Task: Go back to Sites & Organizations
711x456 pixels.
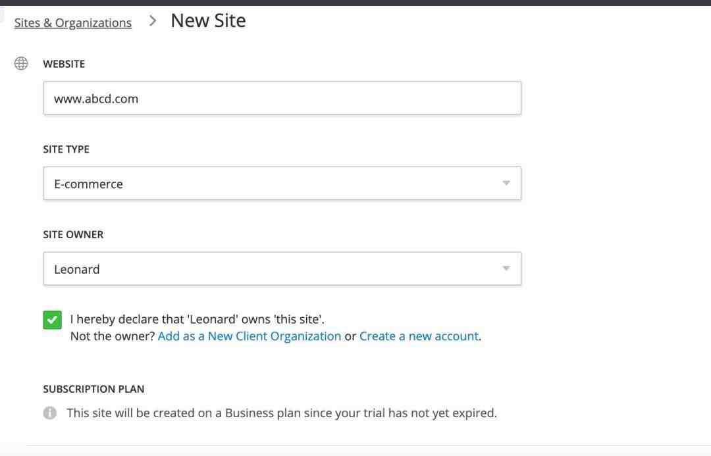Action: (x=73, y=22)
